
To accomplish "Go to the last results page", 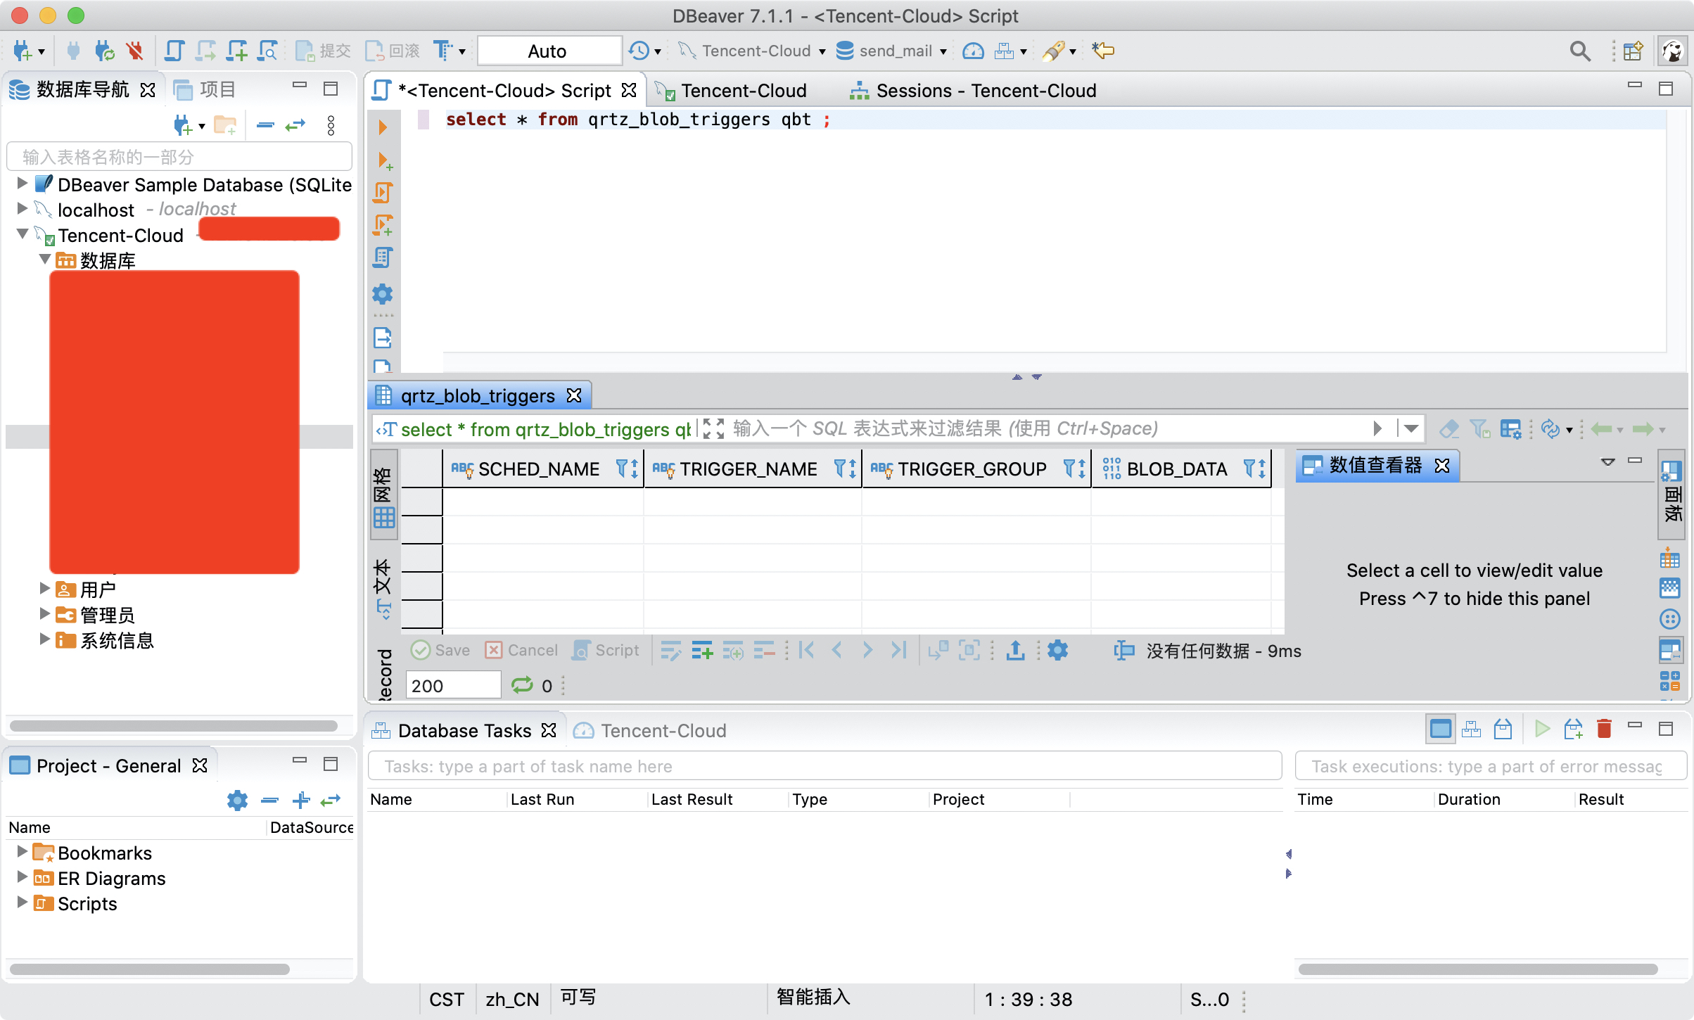I will 898,651.
